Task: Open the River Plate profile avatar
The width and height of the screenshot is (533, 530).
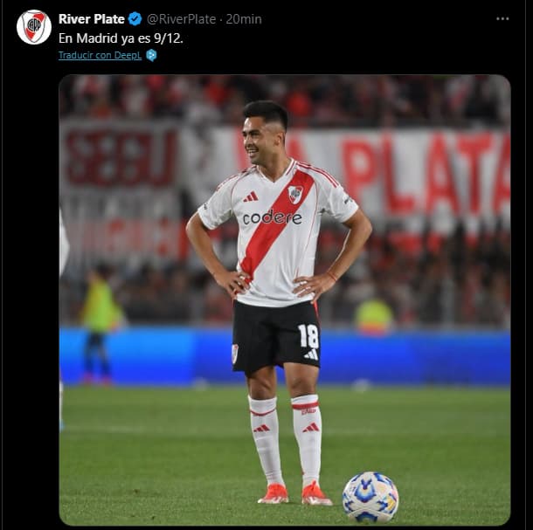Action: [34, 27]
